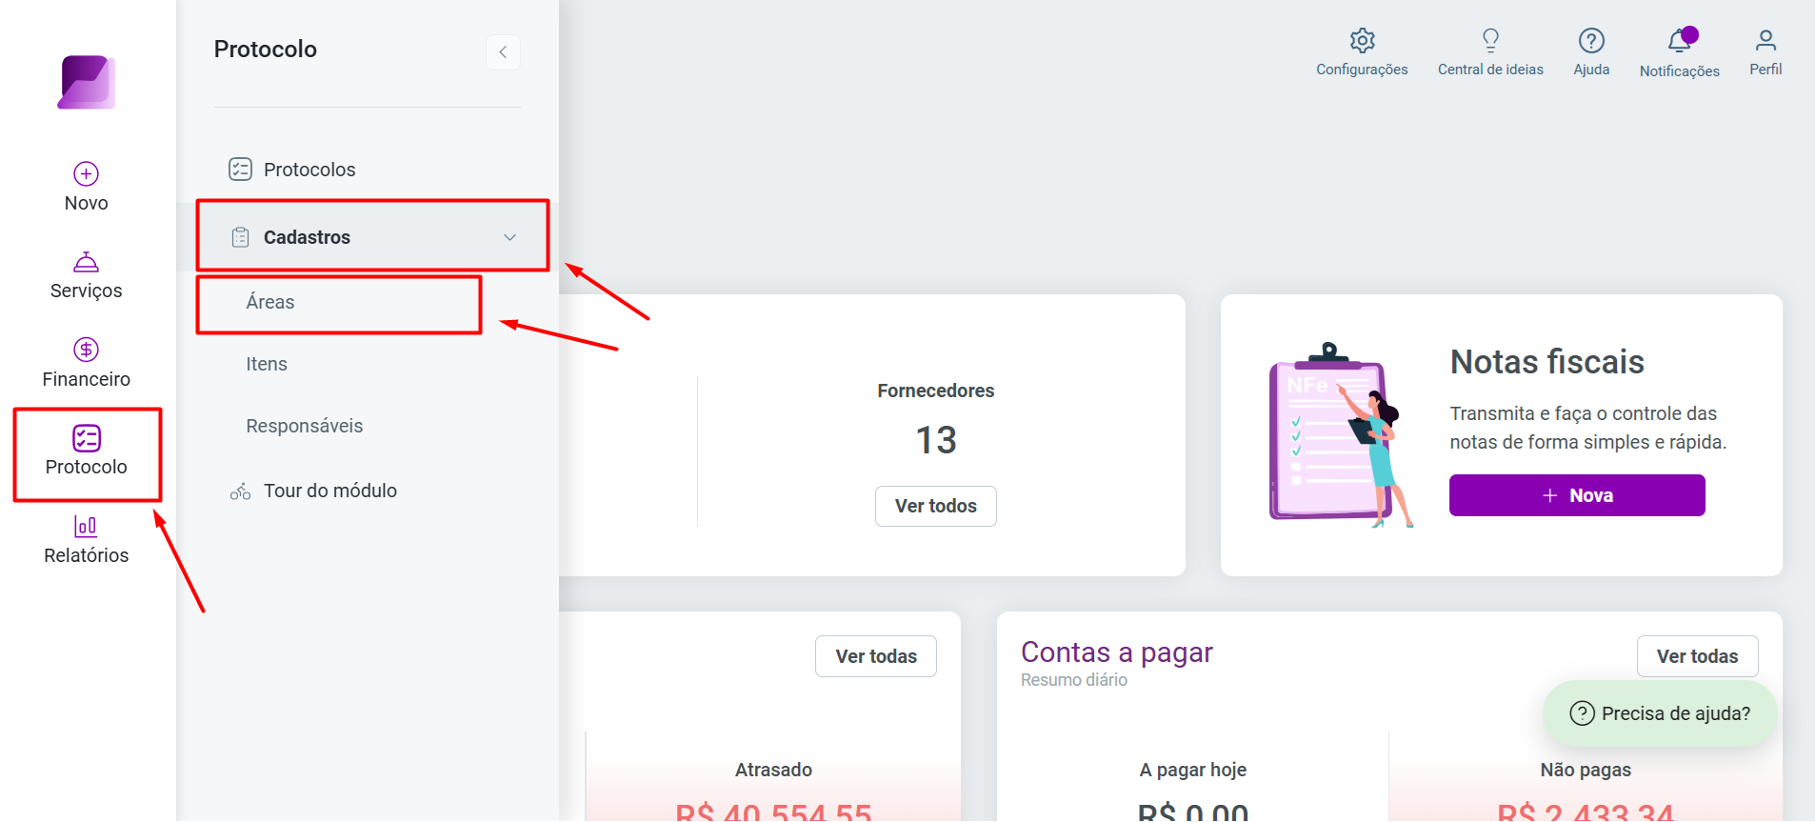Image resolution: width=1815 pixels, height=822 pixels.
Task: Open the Serviços bell icon
Action: coord(87,262)
